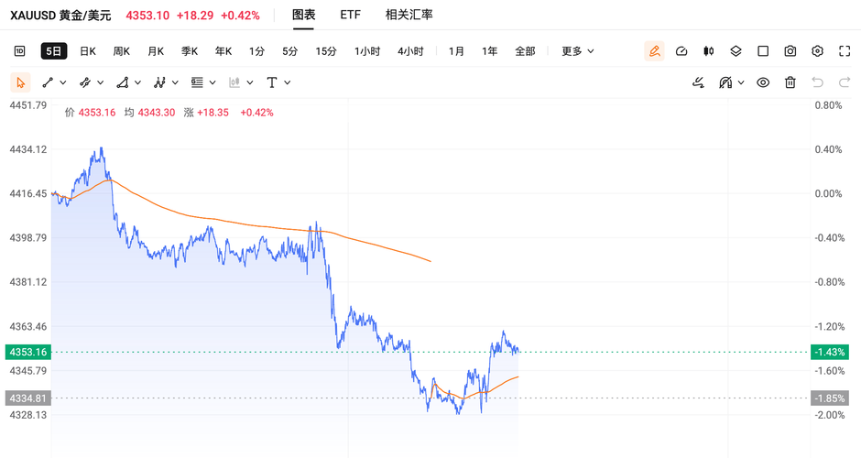
Task: Select the orange drawing pencil tool icon
Action: pyautogui.click(x=654, y=51)
